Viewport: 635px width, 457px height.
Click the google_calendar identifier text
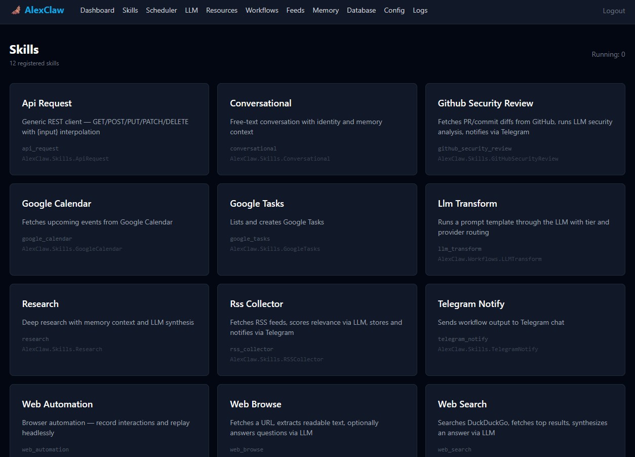[47, 239]
